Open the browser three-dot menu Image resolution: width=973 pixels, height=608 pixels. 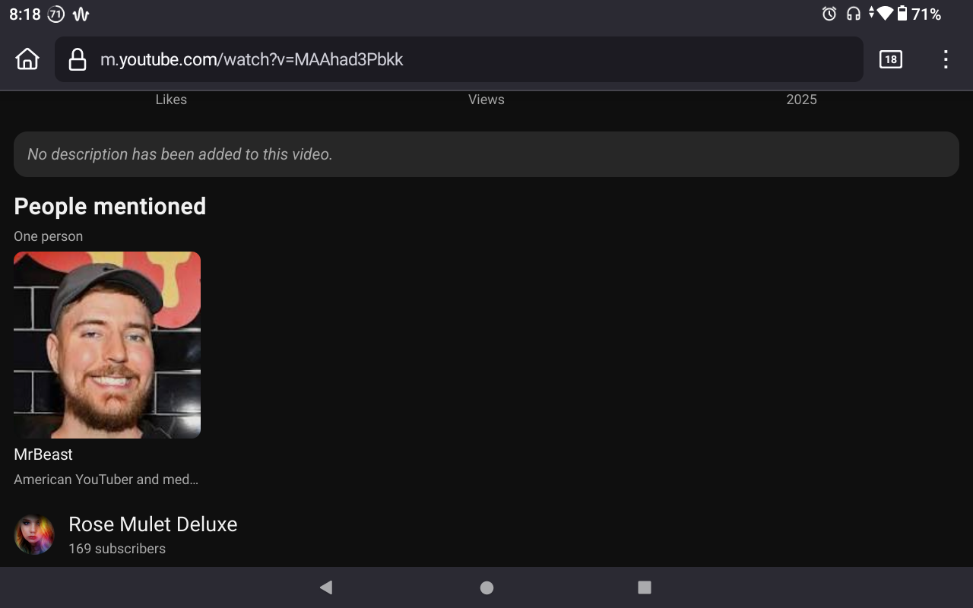946,59
